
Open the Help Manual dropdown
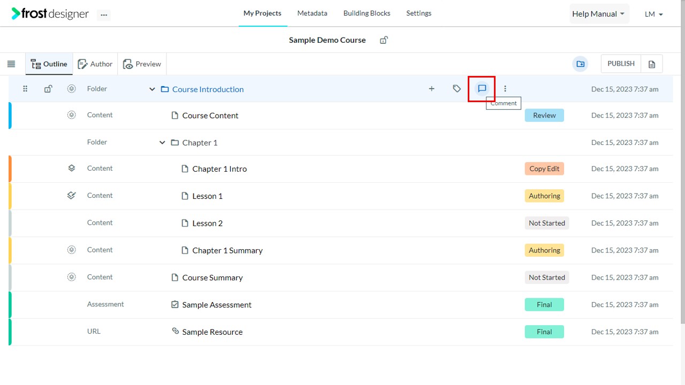599,14
